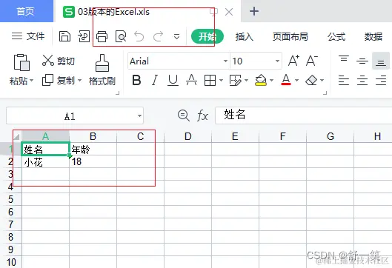Select cell containing 年龄
The image size is (392, 268).
93,150
